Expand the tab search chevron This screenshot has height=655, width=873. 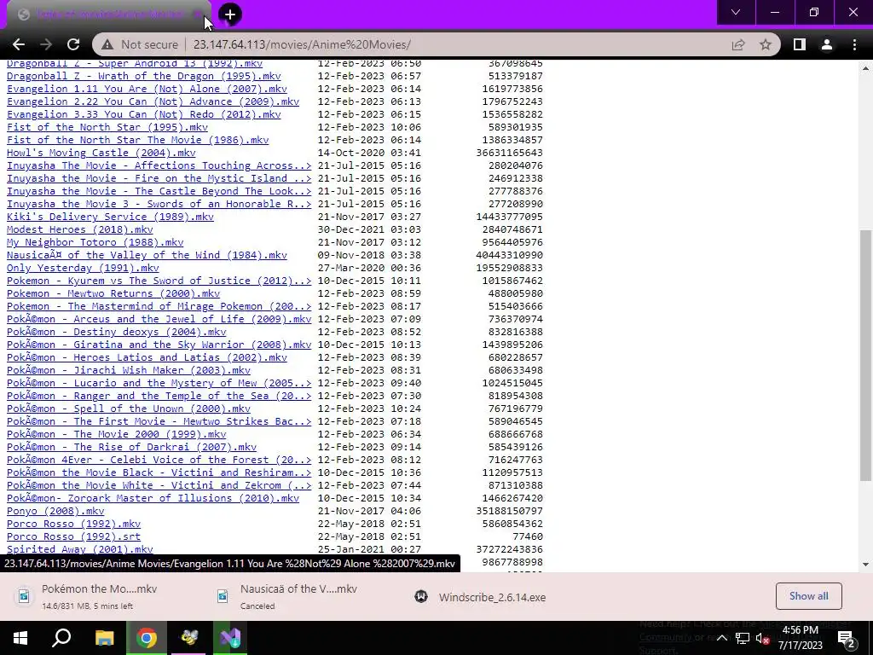(x=736, y=12)
